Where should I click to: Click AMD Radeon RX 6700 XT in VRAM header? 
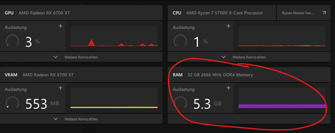click(x=48, y=75)
